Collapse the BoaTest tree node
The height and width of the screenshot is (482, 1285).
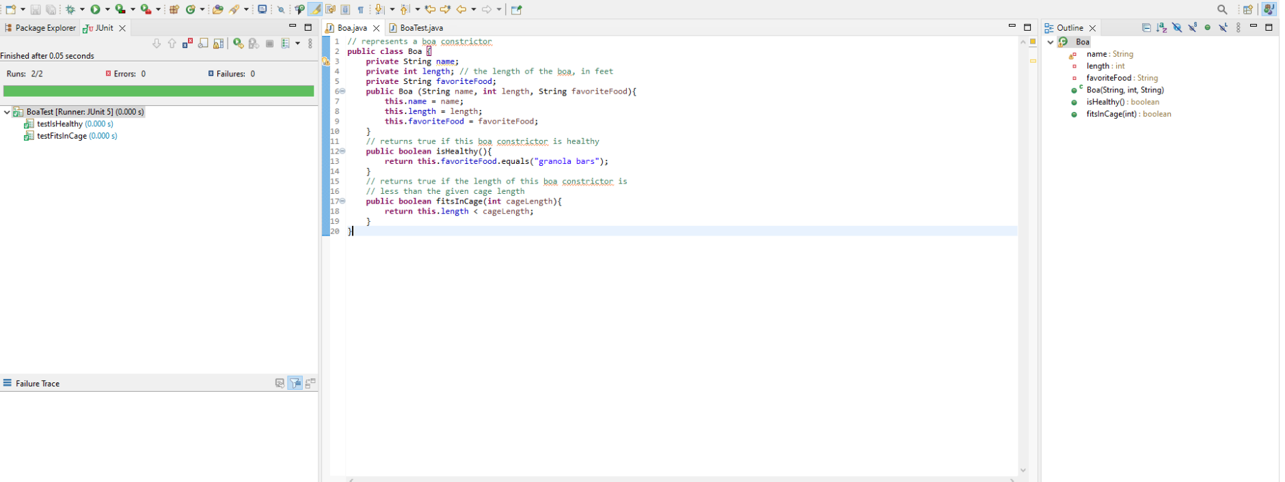point(7,112)
